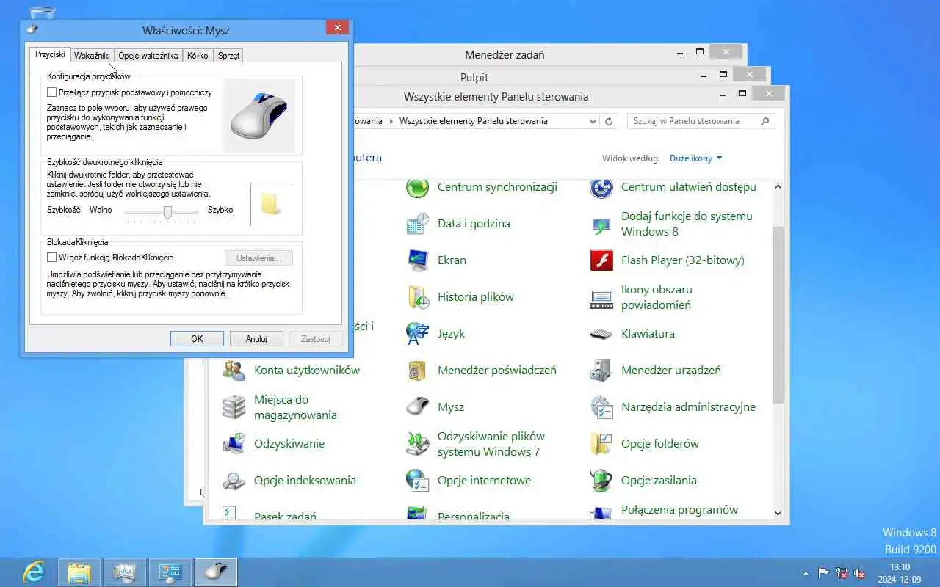Open the Ikony obszaru powiadomień icon
Image resolution: width=940 pixels, height=587 pixels.
point(601,297)
